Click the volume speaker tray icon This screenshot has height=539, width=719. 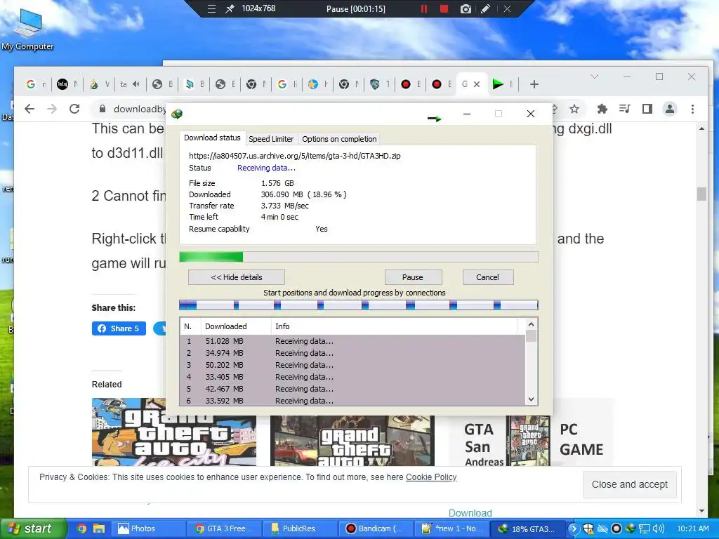click(x=659, y=528)
